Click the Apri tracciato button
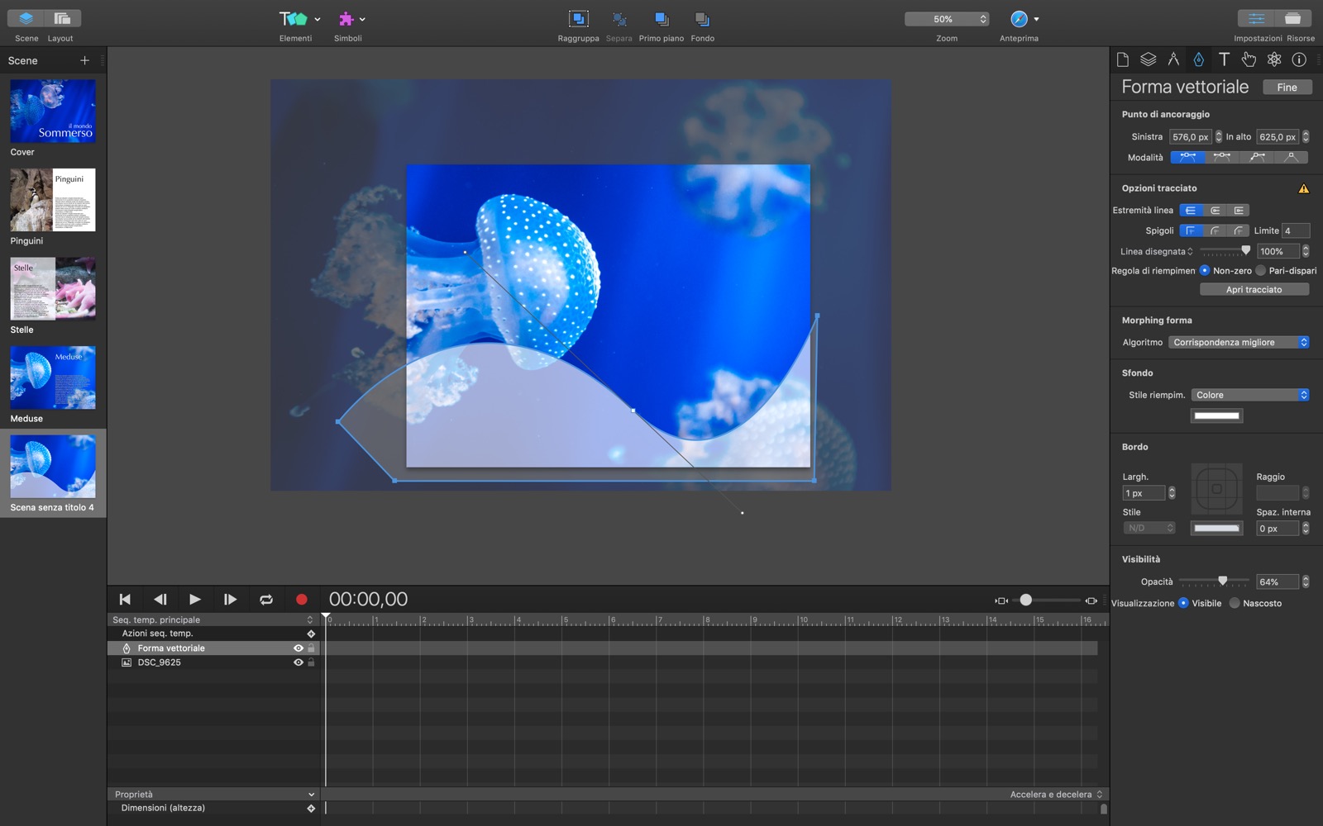 (1254, 290)
